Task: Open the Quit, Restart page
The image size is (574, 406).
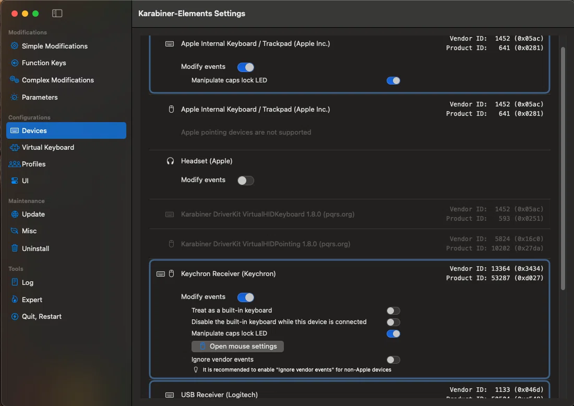Action: coord(66,316)
